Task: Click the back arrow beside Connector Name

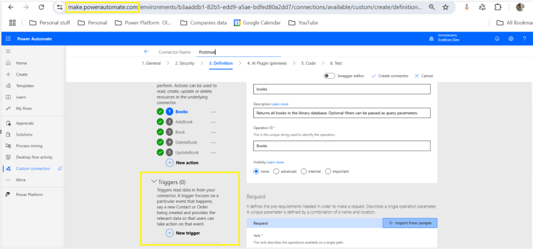Action: (147, 52)
